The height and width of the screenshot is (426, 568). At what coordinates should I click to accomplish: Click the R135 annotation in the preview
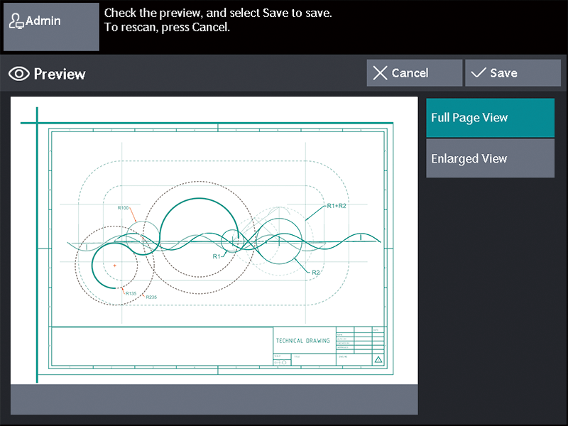click(131, 293)
